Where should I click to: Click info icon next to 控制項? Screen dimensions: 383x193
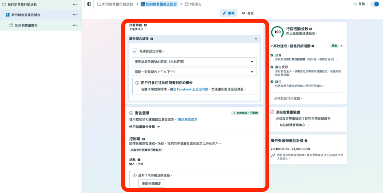(143, 139)
